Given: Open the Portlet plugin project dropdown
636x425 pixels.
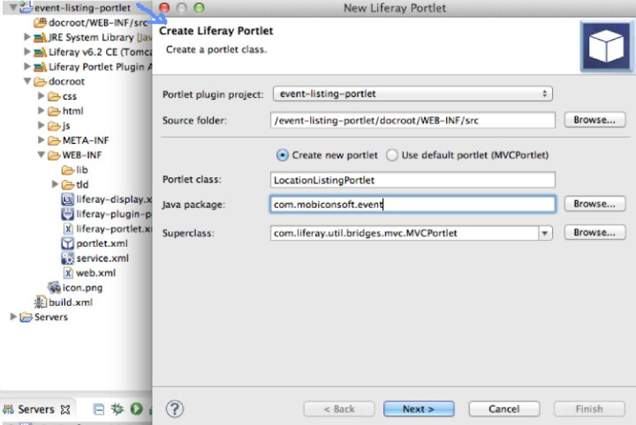Looking at the screenshot, I should [x=413, y=93].
